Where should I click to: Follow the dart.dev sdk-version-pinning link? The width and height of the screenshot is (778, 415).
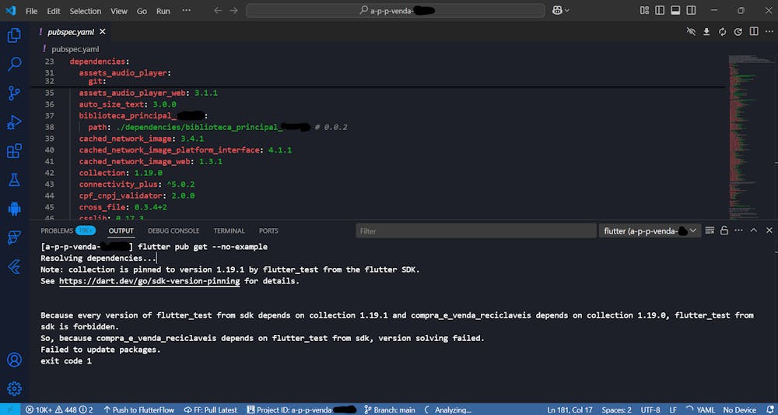click(x=149, y=281)
